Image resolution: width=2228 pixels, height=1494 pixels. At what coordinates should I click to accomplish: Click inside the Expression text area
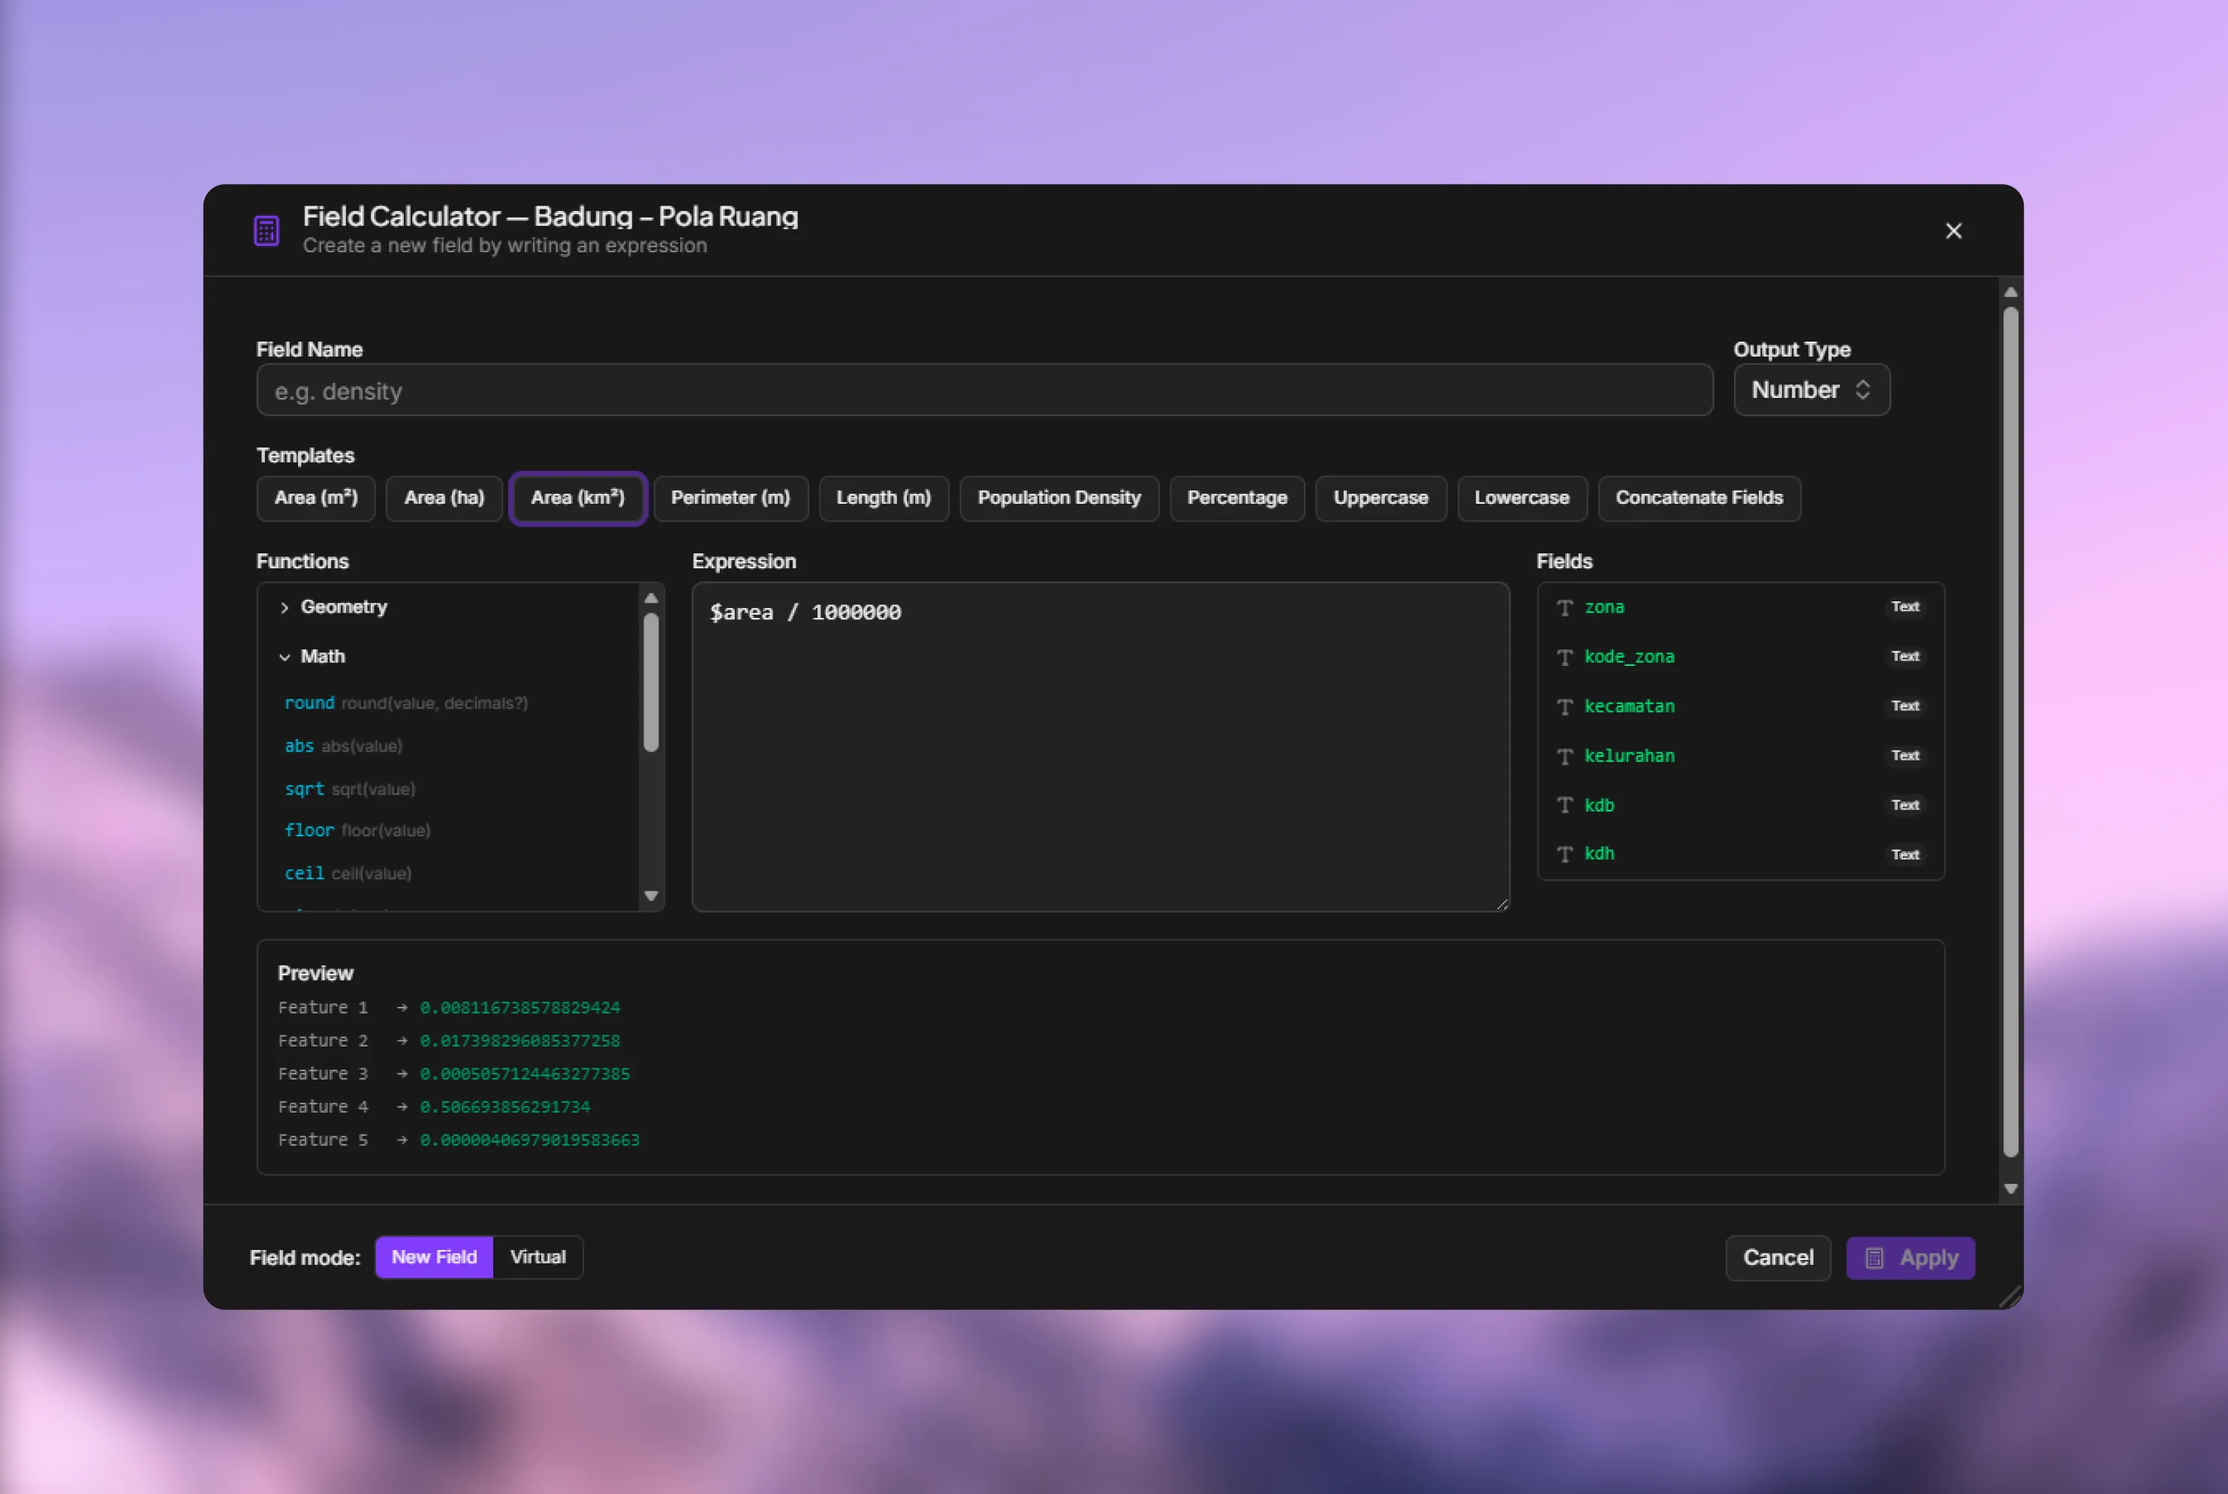(1100, 747)
